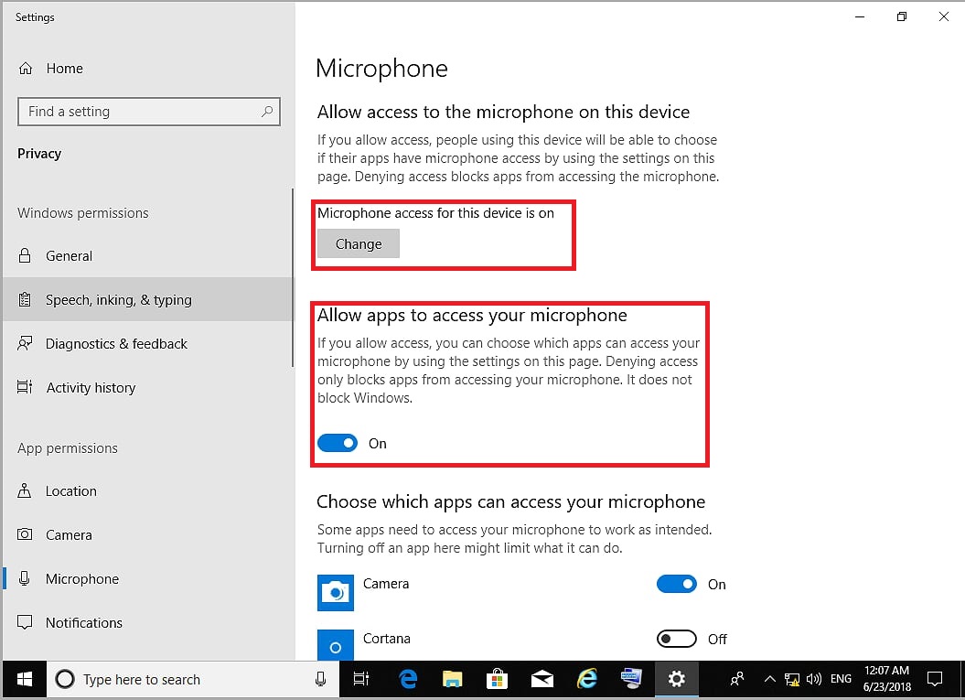
Task: Click the Speech, inking, & typing clipboard icon
Action: point(25,300)
